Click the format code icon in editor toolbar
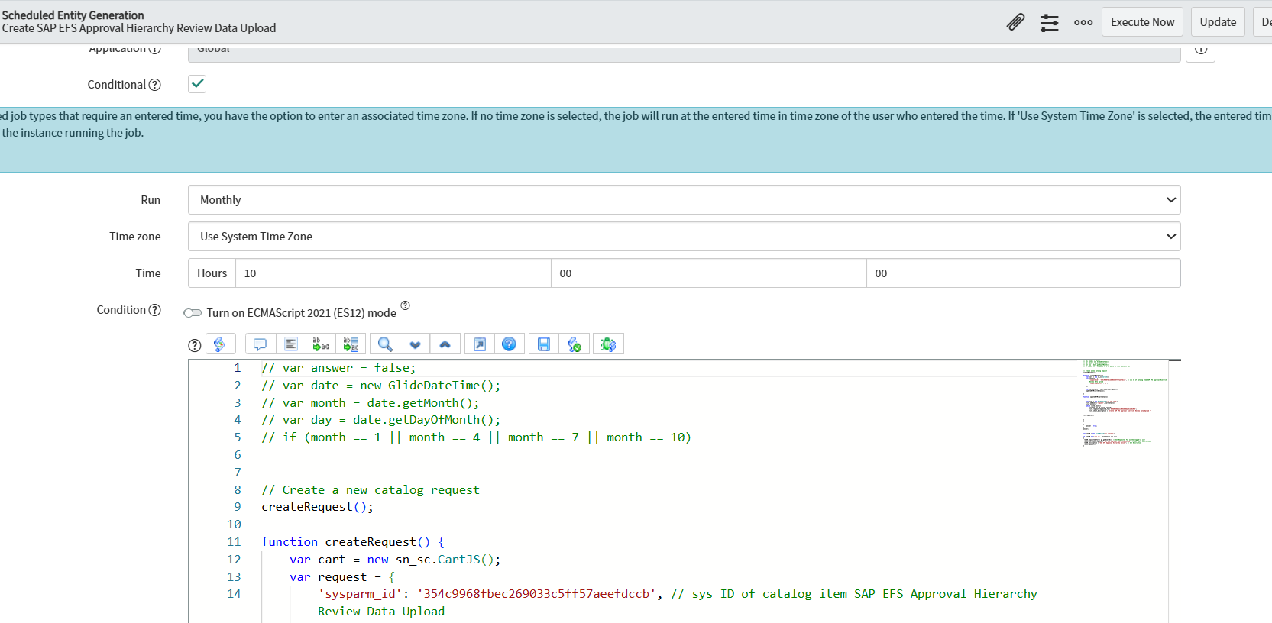This screenshot has width=1272, height=623. 291,344
